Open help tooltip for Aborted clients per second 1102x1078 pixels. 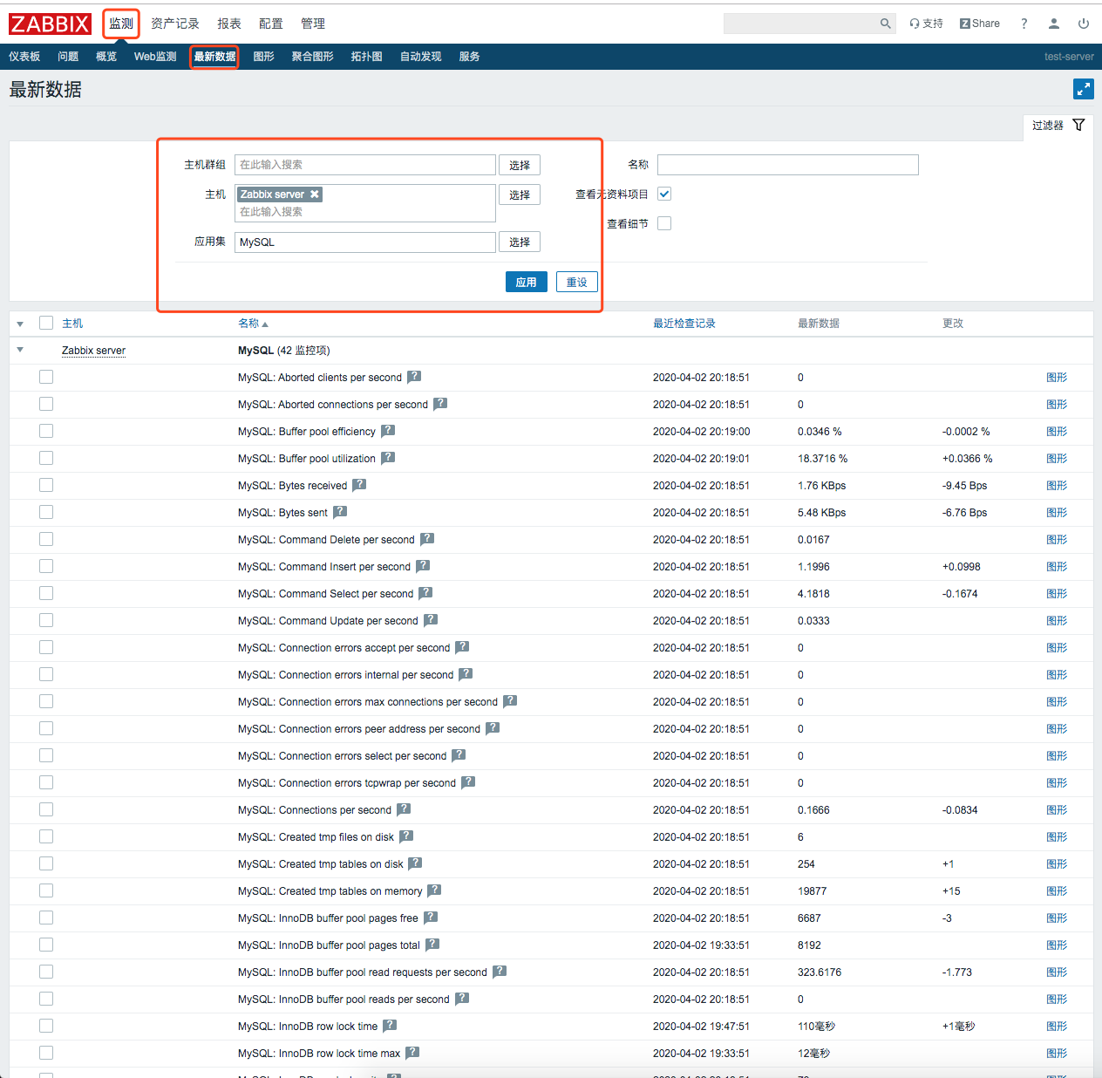[x=414, y=377]
